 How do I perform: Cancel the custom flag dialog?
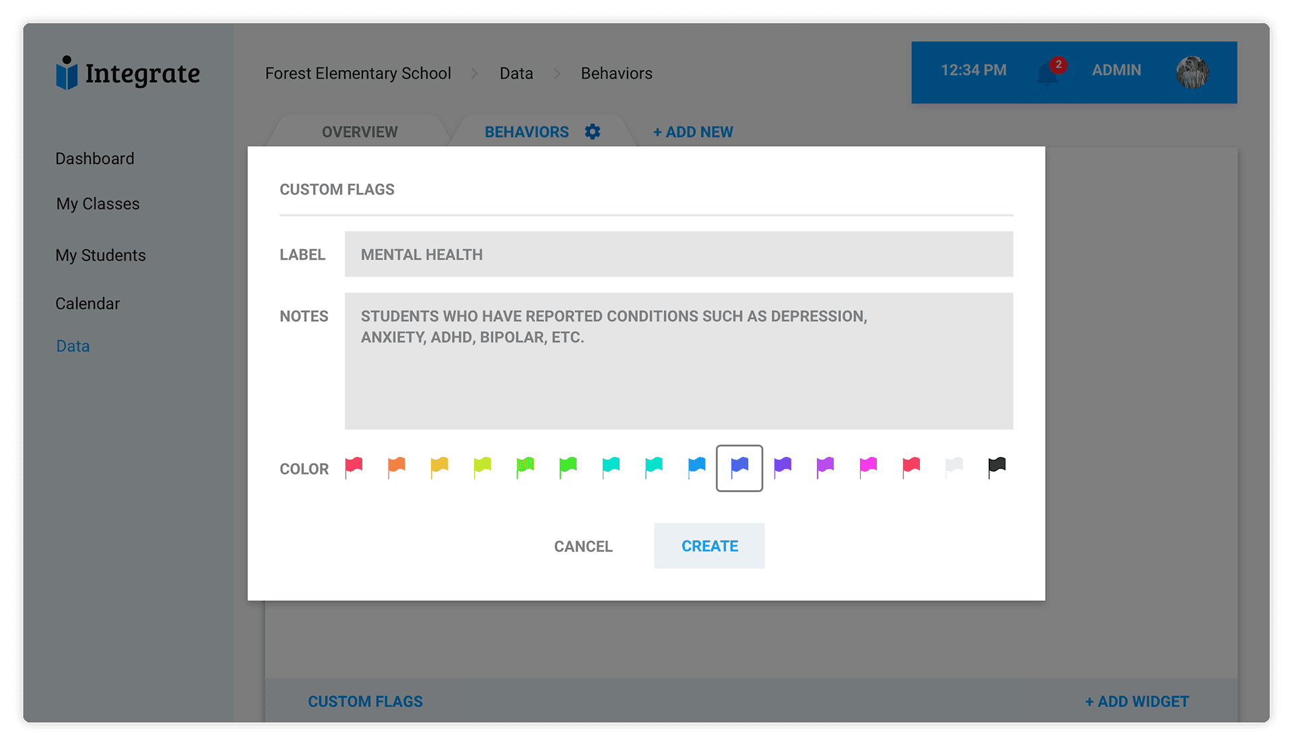583,546
